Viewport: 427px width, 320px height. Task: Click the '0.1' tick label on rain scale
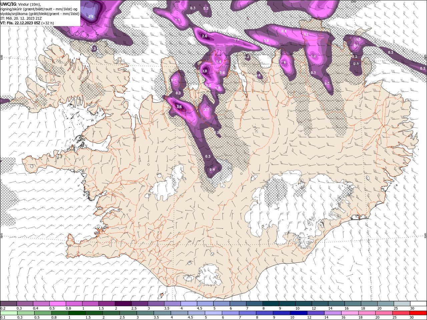point(3,318)
